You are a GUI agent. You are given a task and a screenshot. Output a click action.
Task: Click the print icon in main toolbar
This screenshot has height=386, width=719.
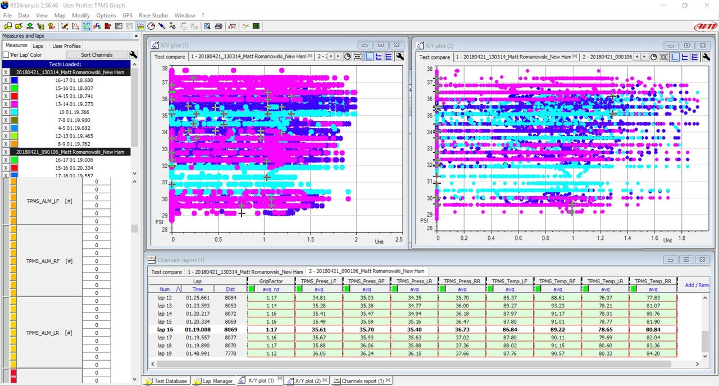(x=218, y=26)
